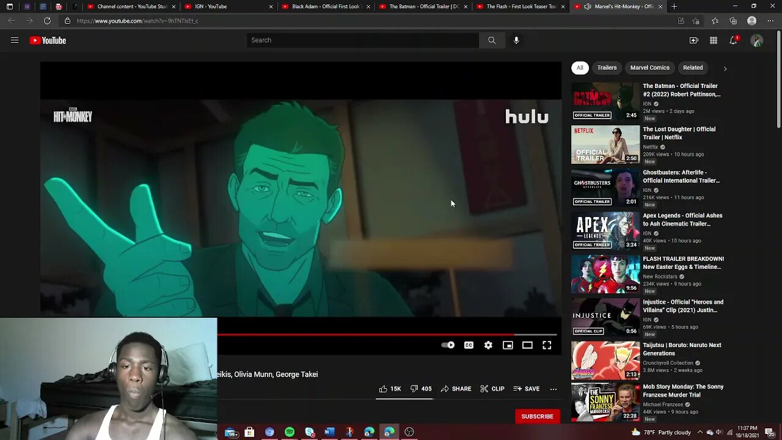Switch player to theater mode
The height and width of the screenshot is (440, 782).
(x=527, y=345)
